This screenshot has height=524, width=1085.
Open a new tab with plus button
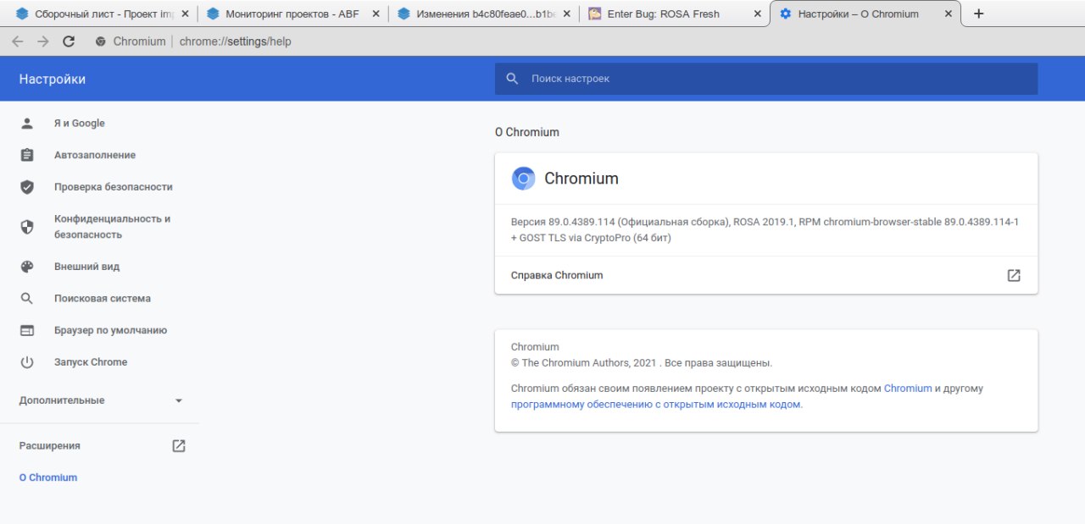point(978,14)
